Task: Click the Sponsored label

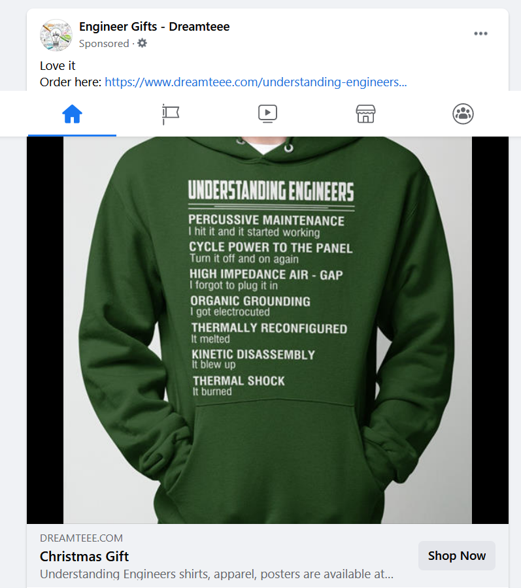Action: coord(104,44)
